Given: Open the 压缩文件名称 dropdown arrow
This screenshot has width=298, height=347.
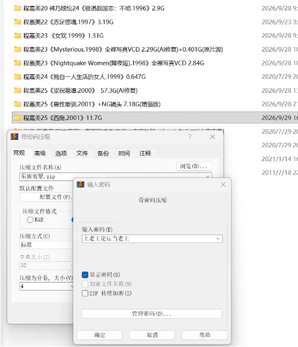Looking at the screenshot, I should pyautogui.click(x=208, y=176).
